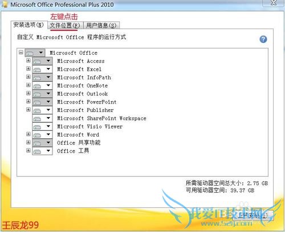The width and height of the screenshot is (285, 232).
Task: Select the Microsoft Access tree item
Action: point(81,61)
